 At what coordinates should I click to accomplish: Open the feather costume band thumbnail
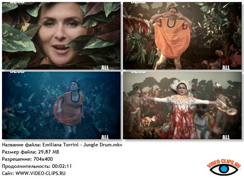pos(182,105)
